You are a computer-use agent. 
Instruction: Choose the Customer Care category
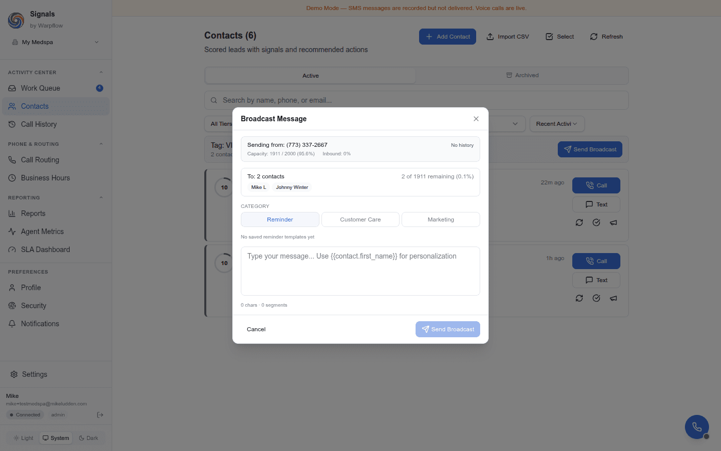360,219
